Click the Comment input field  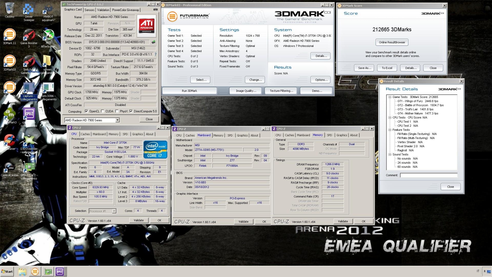tap(428, 175)
